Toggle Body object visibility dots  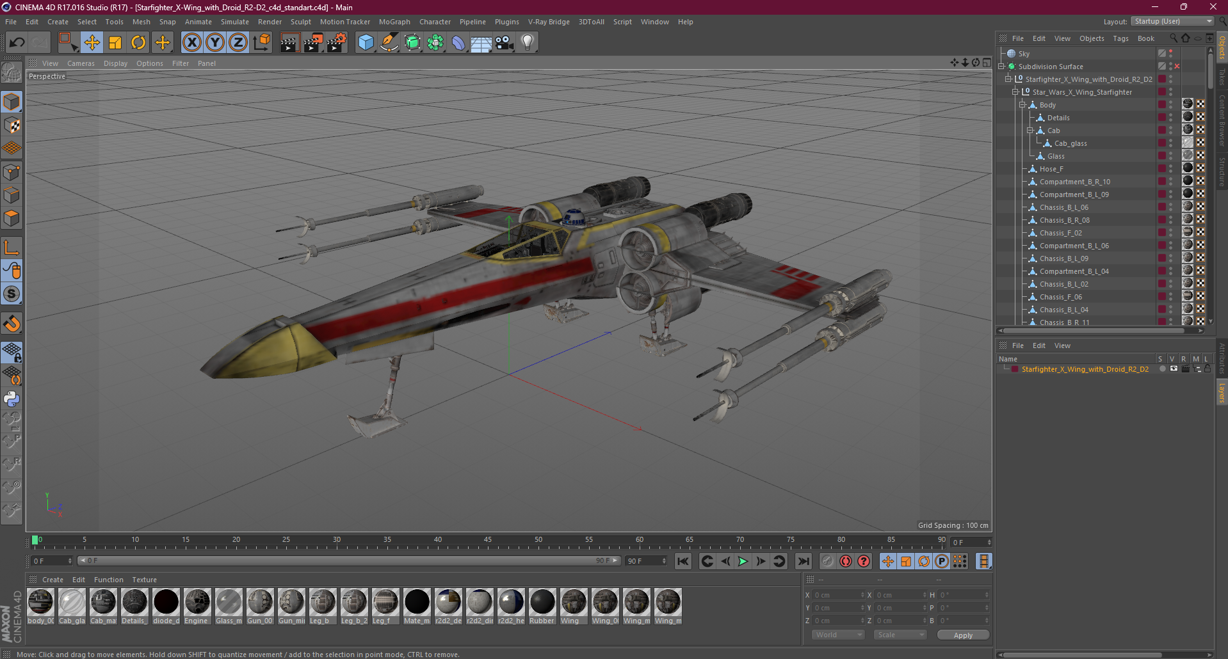click(1171, 105)
